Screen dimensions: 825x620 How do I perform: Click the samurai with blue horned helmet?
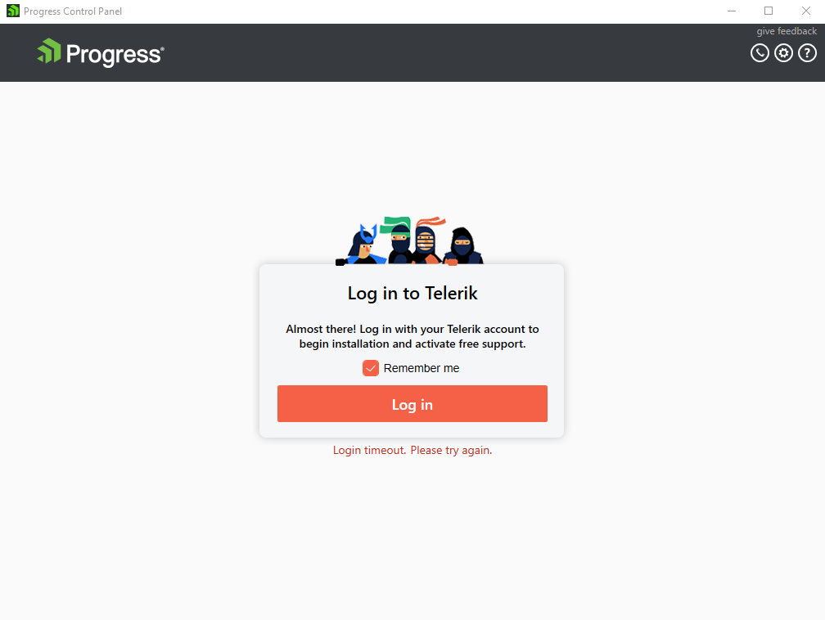point(362,245)
